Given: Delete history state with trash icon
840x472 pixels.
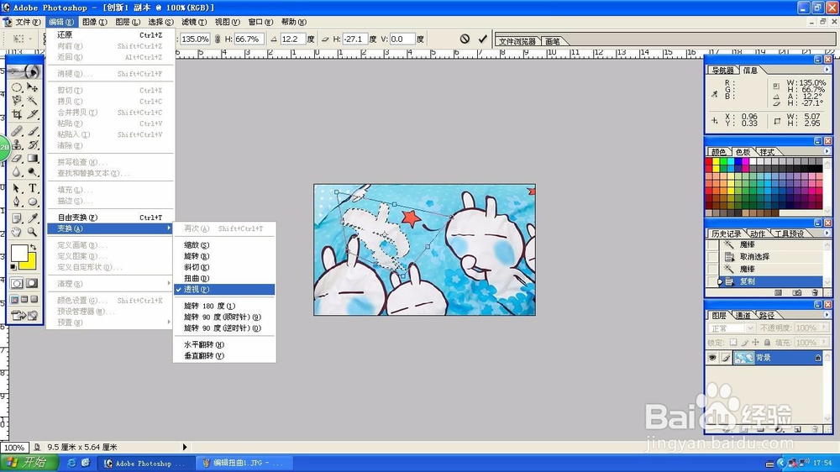Looking at the screenshot, I should click(x=815, y=292).
